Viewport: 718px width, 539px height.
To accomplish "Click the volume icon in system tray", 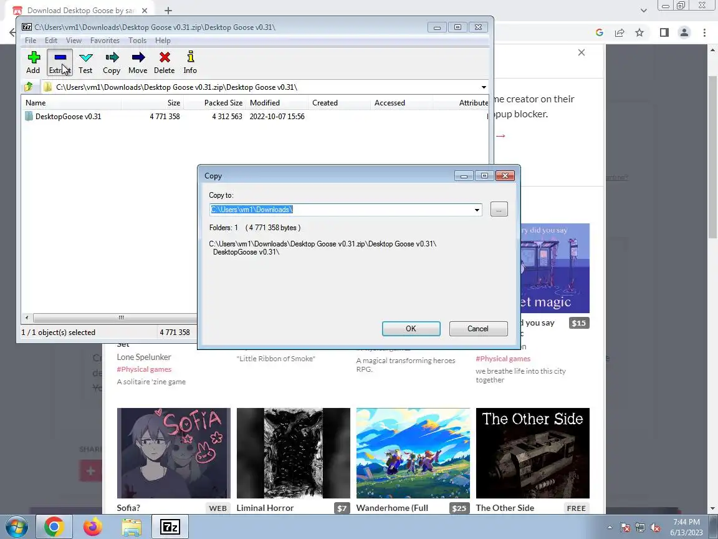I will 655,528.
